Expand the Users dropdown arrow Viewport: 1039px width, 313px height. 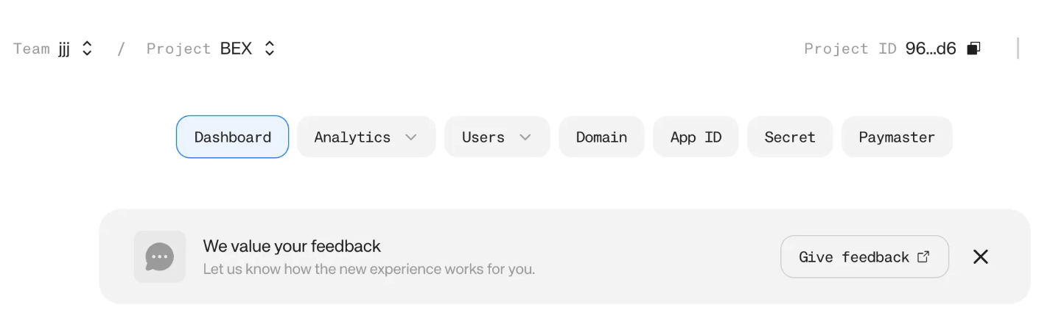525,137
